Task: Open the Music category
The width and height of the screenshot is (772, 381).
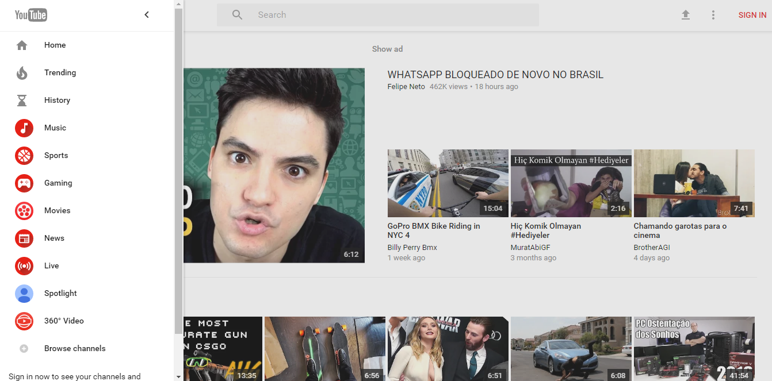Action: coord(55,128)
